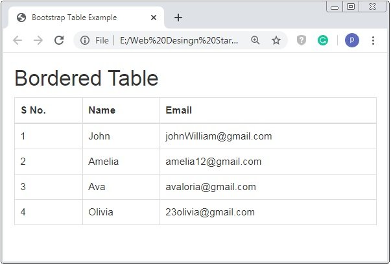Click amelia12@gmail.com email cell
Screen dimensions: 391x266
(268, 162)
